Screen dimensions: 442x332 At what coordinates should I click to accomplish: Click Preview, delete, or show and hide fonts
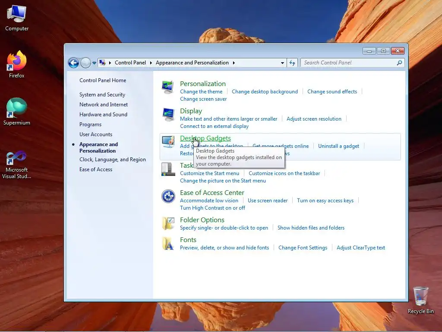point(224,248)
